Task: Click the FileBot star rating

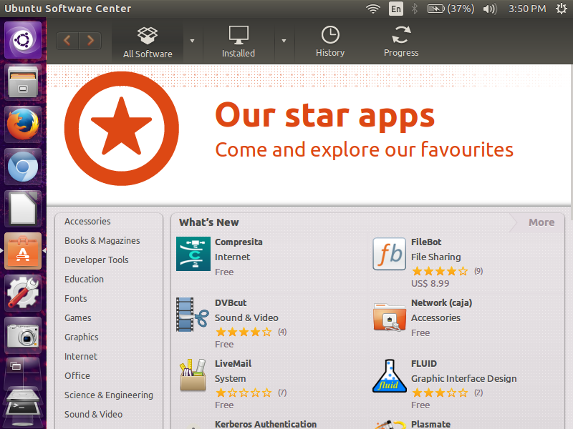Action: click(440, 272)
